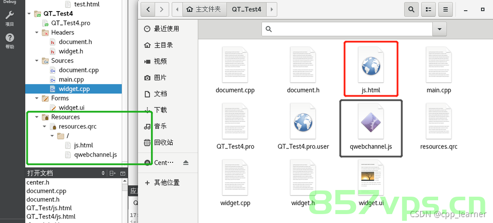Open 其他位置 in sidebar
The width and height of the screenshot is (493, 223).
(x=166, y=182)
